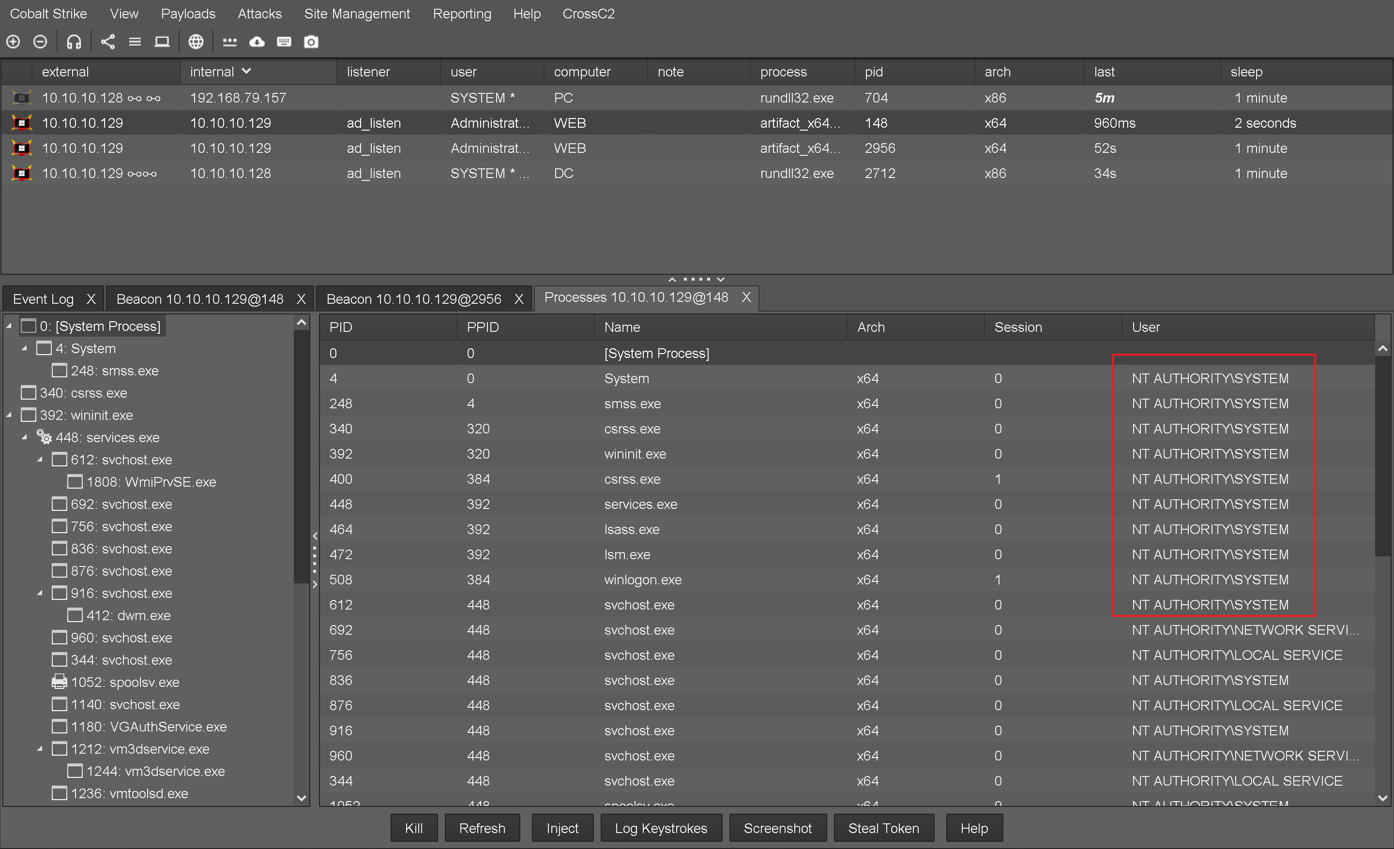
Task: Click the Refresh button
Action: point(482,828)
